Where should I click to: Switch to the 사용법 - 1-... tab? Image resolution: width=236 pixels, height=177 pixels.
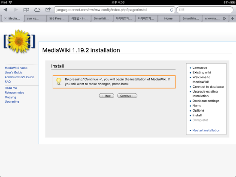coord(80,18)
